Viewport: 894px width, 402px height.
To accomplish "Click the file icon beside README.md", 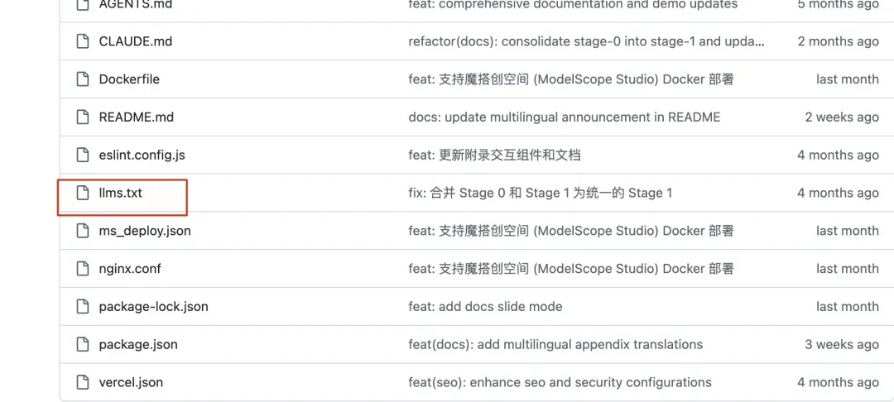I will click(83, 117).
